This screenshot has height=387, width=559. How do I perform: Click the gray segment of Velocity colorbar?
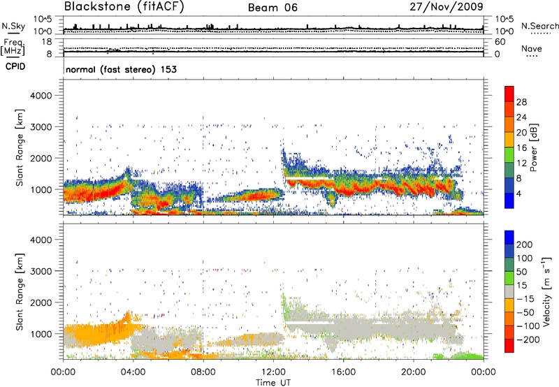pyautogui.click(x=509, y=292)
